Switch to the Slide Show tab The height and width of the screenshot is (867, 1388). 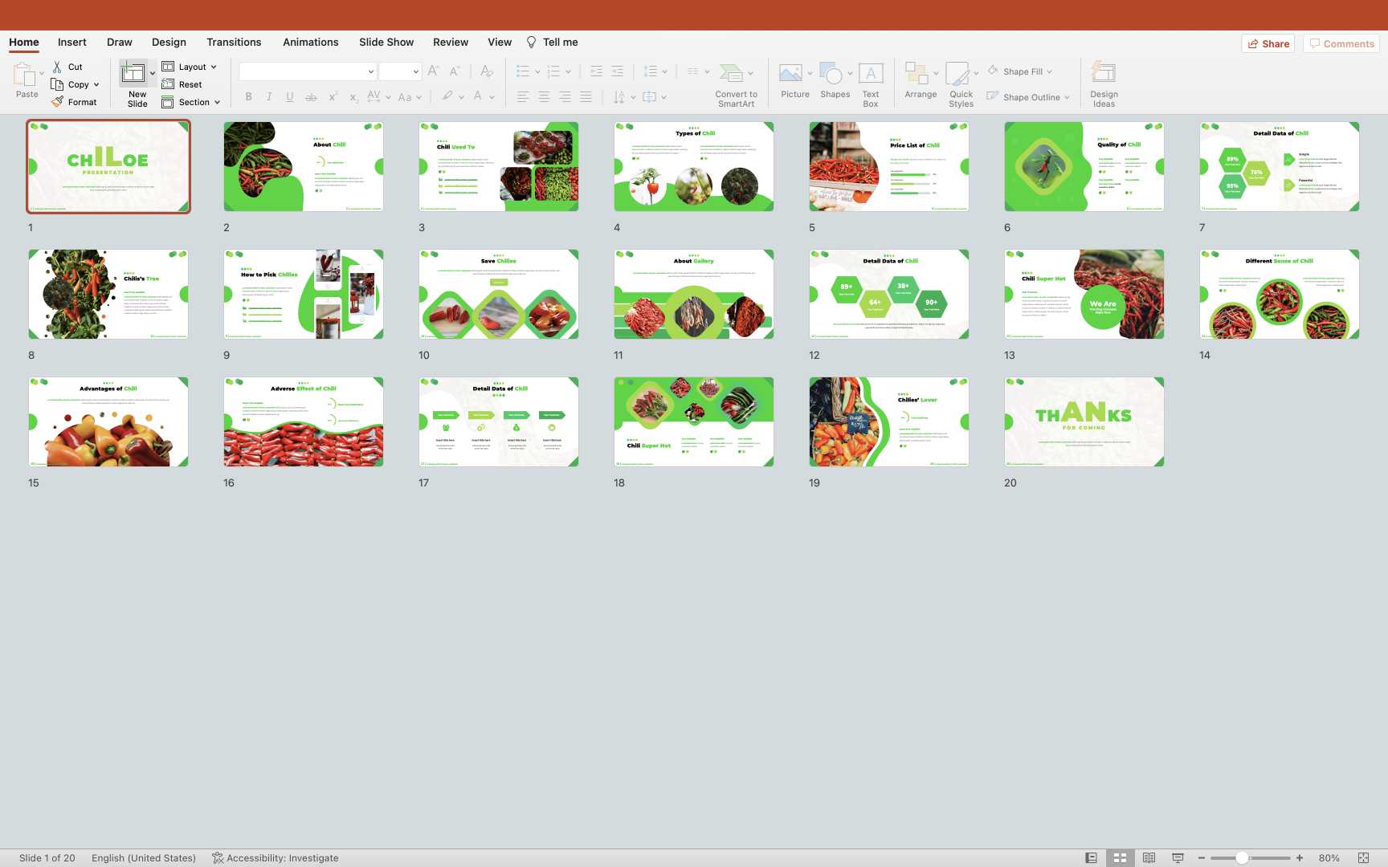pyautogui.click(x=386, y=42)
